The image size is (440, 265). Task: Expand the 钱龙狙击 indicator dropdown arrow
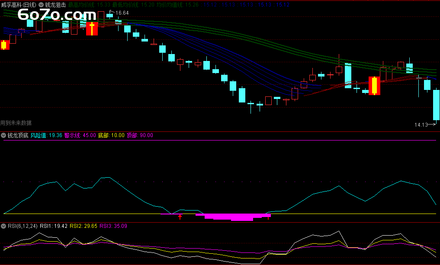(41, 5)
